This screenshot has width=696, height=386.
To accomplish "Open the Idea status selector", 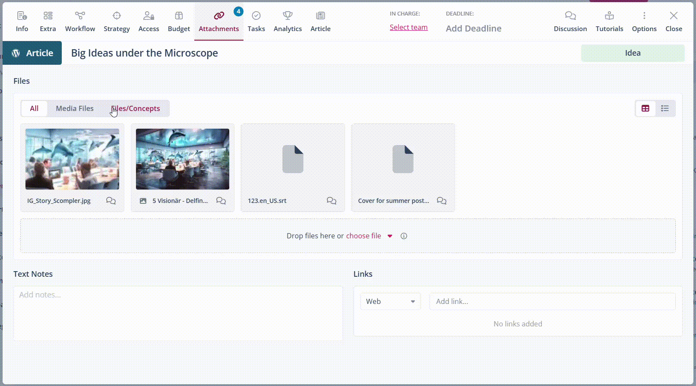I will click(632, 53).
